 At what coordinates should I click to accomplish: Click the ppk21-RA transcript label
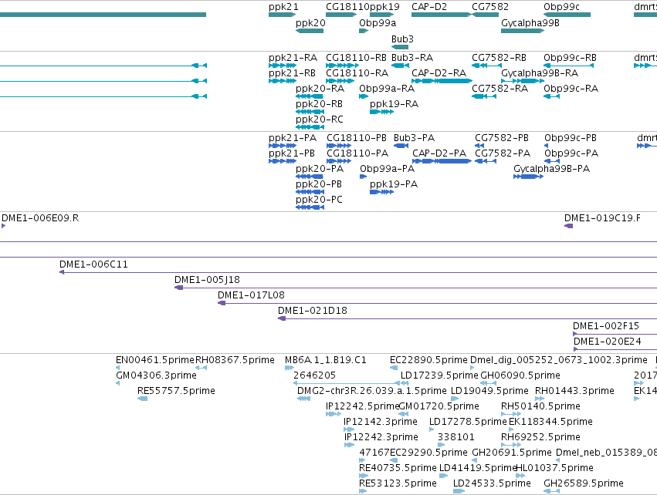coord(293,58)
